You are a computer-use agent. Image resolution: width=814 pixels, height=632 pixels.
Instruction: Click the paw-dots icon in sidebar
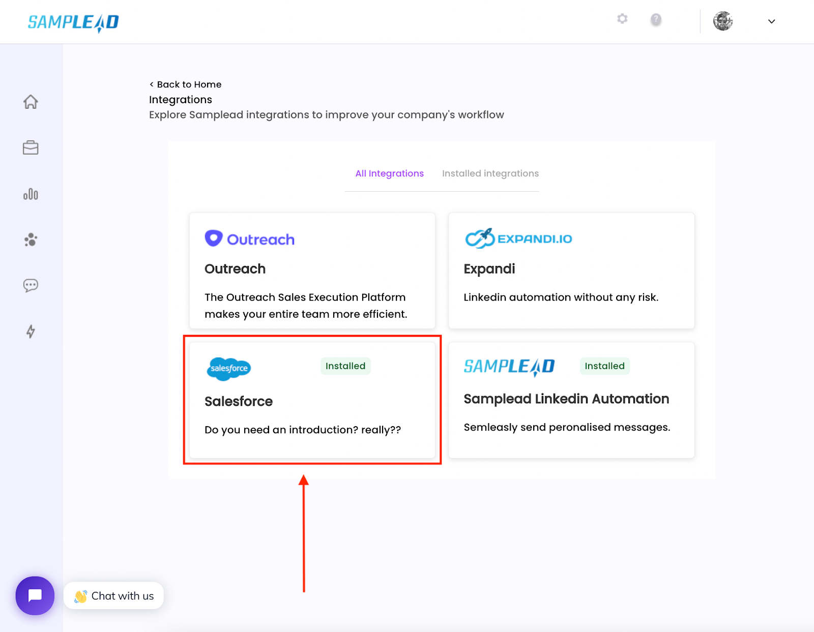point(31,239)
